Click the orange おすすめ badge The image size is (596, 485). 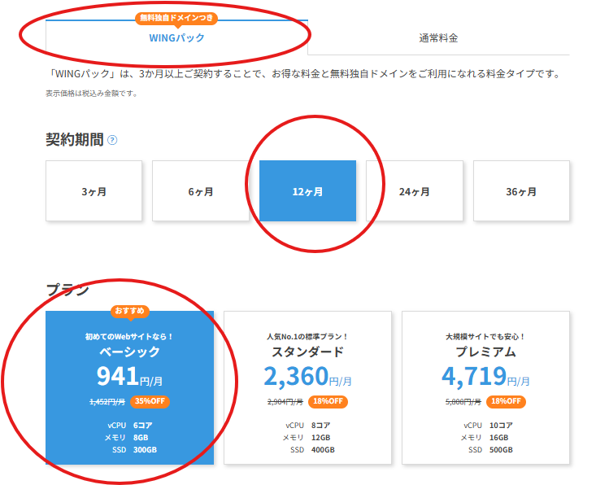pyautogui.click(x=130, y=311)
